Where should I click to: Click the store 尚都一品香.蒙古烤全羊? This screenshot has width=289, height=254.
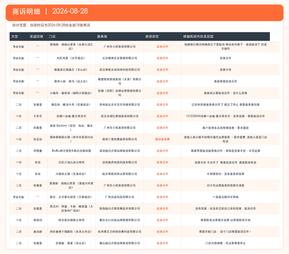(x=71, y=116)
